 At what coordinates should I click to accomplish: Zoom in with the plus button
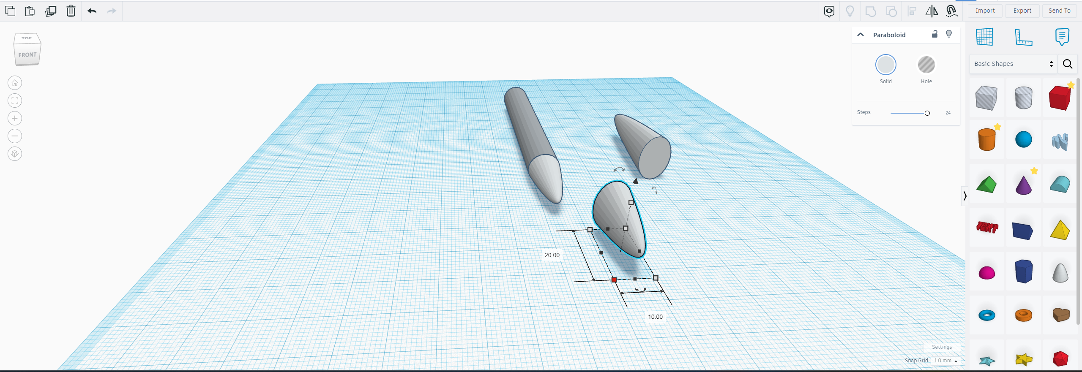[x=15, y=118]
